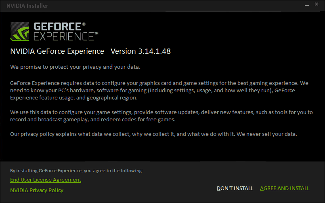Click the green NVIDIA eye logo icon

tap(20, 32)
